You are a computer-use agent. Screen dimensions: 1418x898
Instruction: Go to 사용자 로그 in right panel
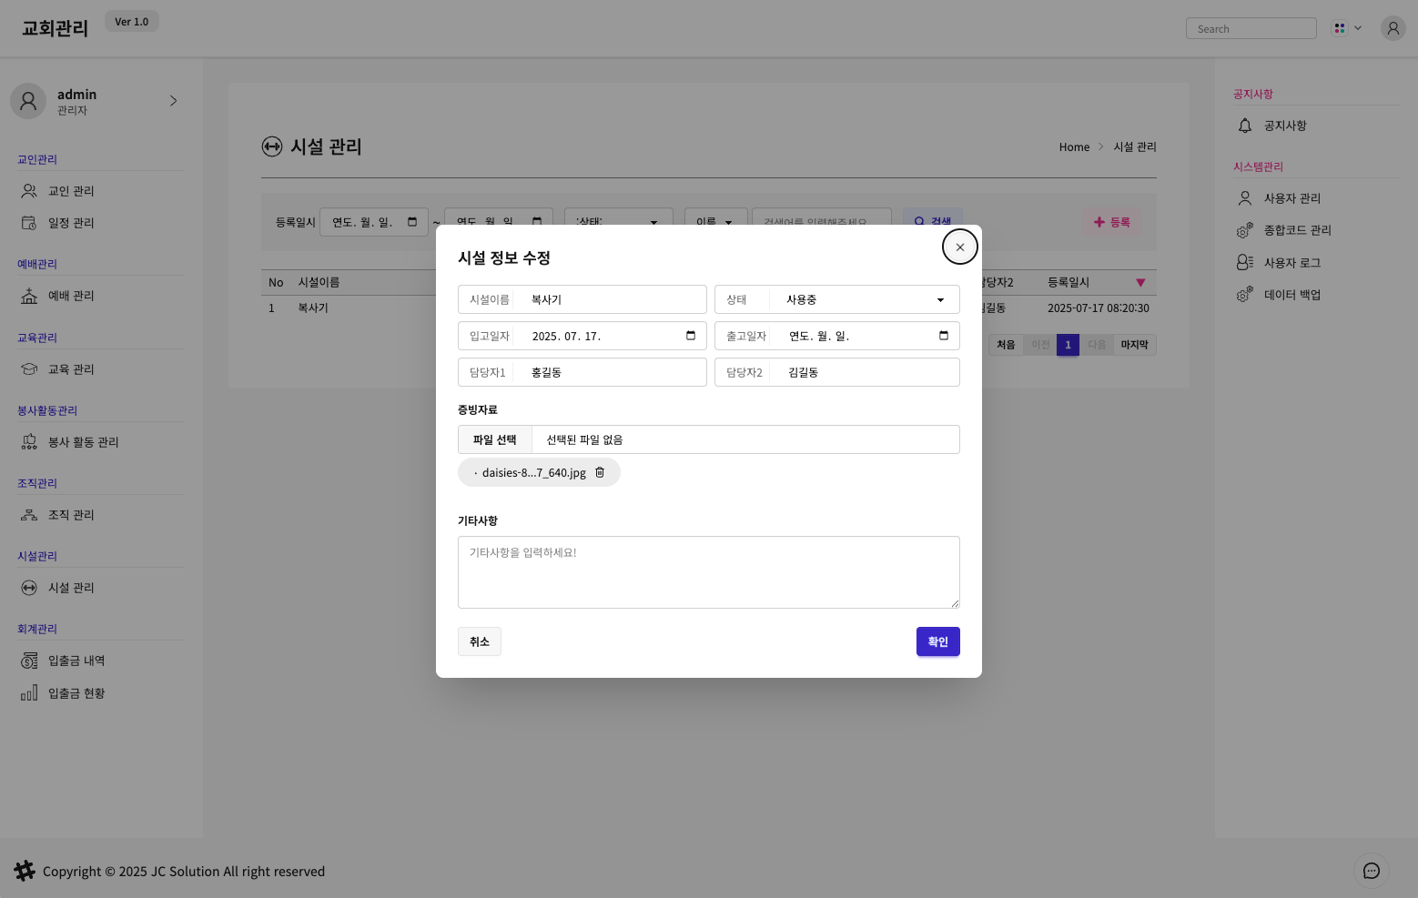[1291, 263]
